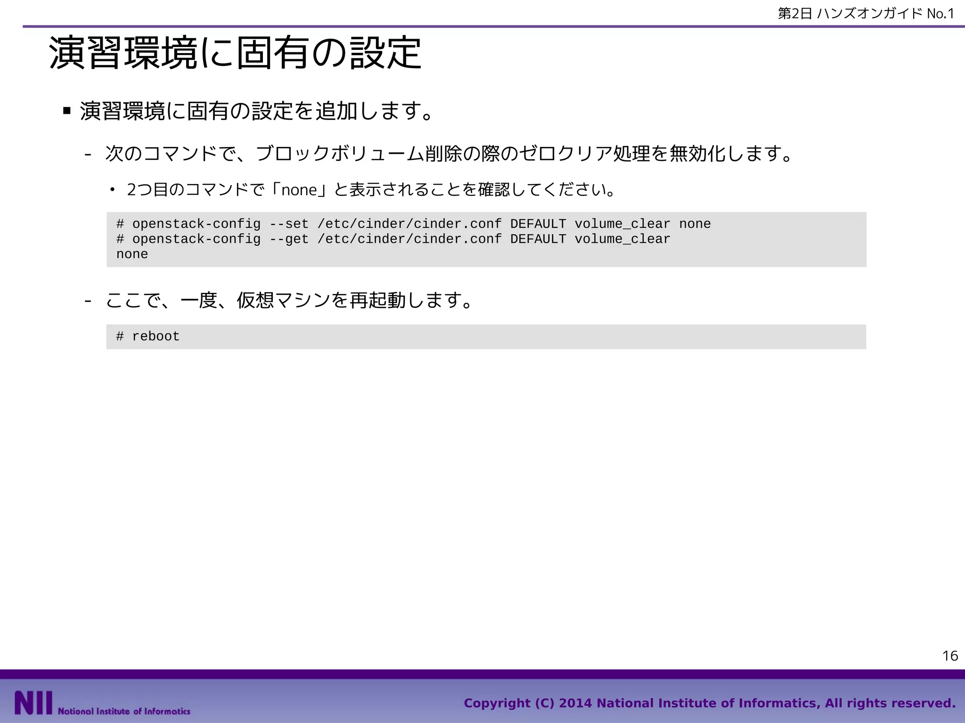
Task: Click the dash bullet before 次のコマンドで
Action: tap(87, 154)
